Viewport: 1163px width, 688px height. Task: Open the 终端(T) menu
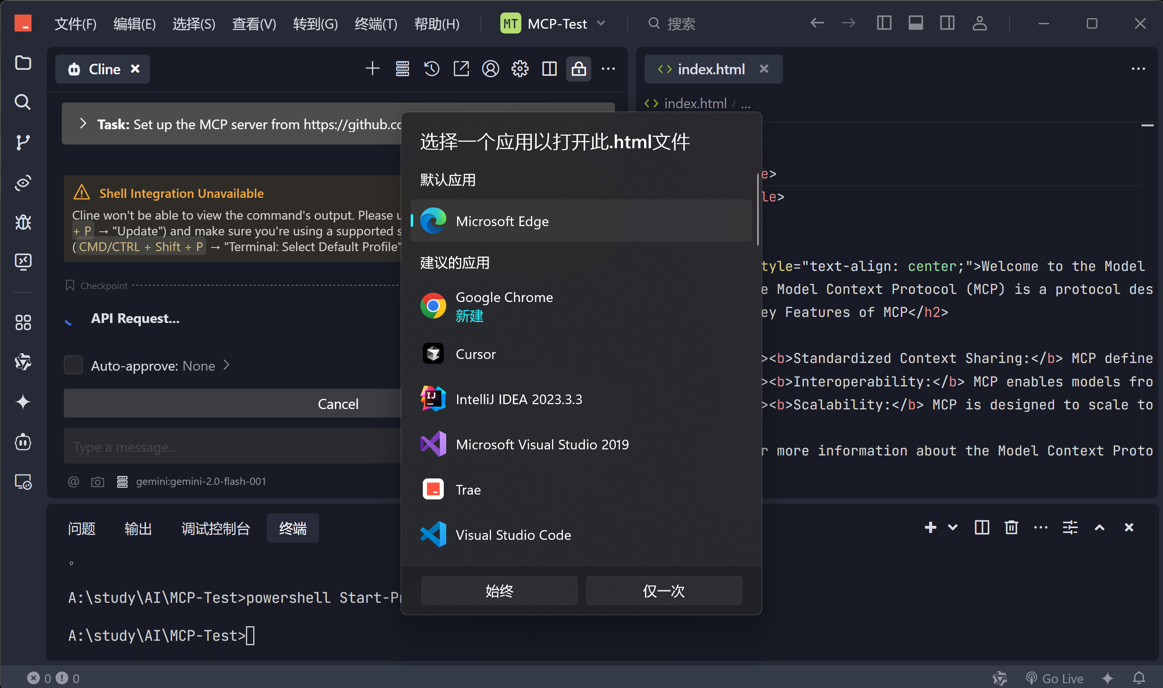coord(376,23)
